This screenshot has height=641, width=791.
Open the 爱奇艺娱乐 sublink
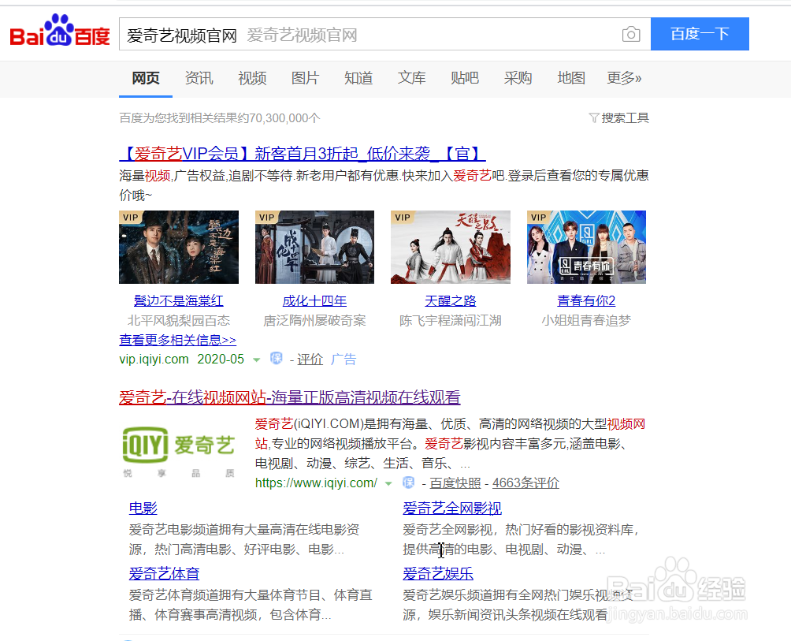[x=438, y=574]
